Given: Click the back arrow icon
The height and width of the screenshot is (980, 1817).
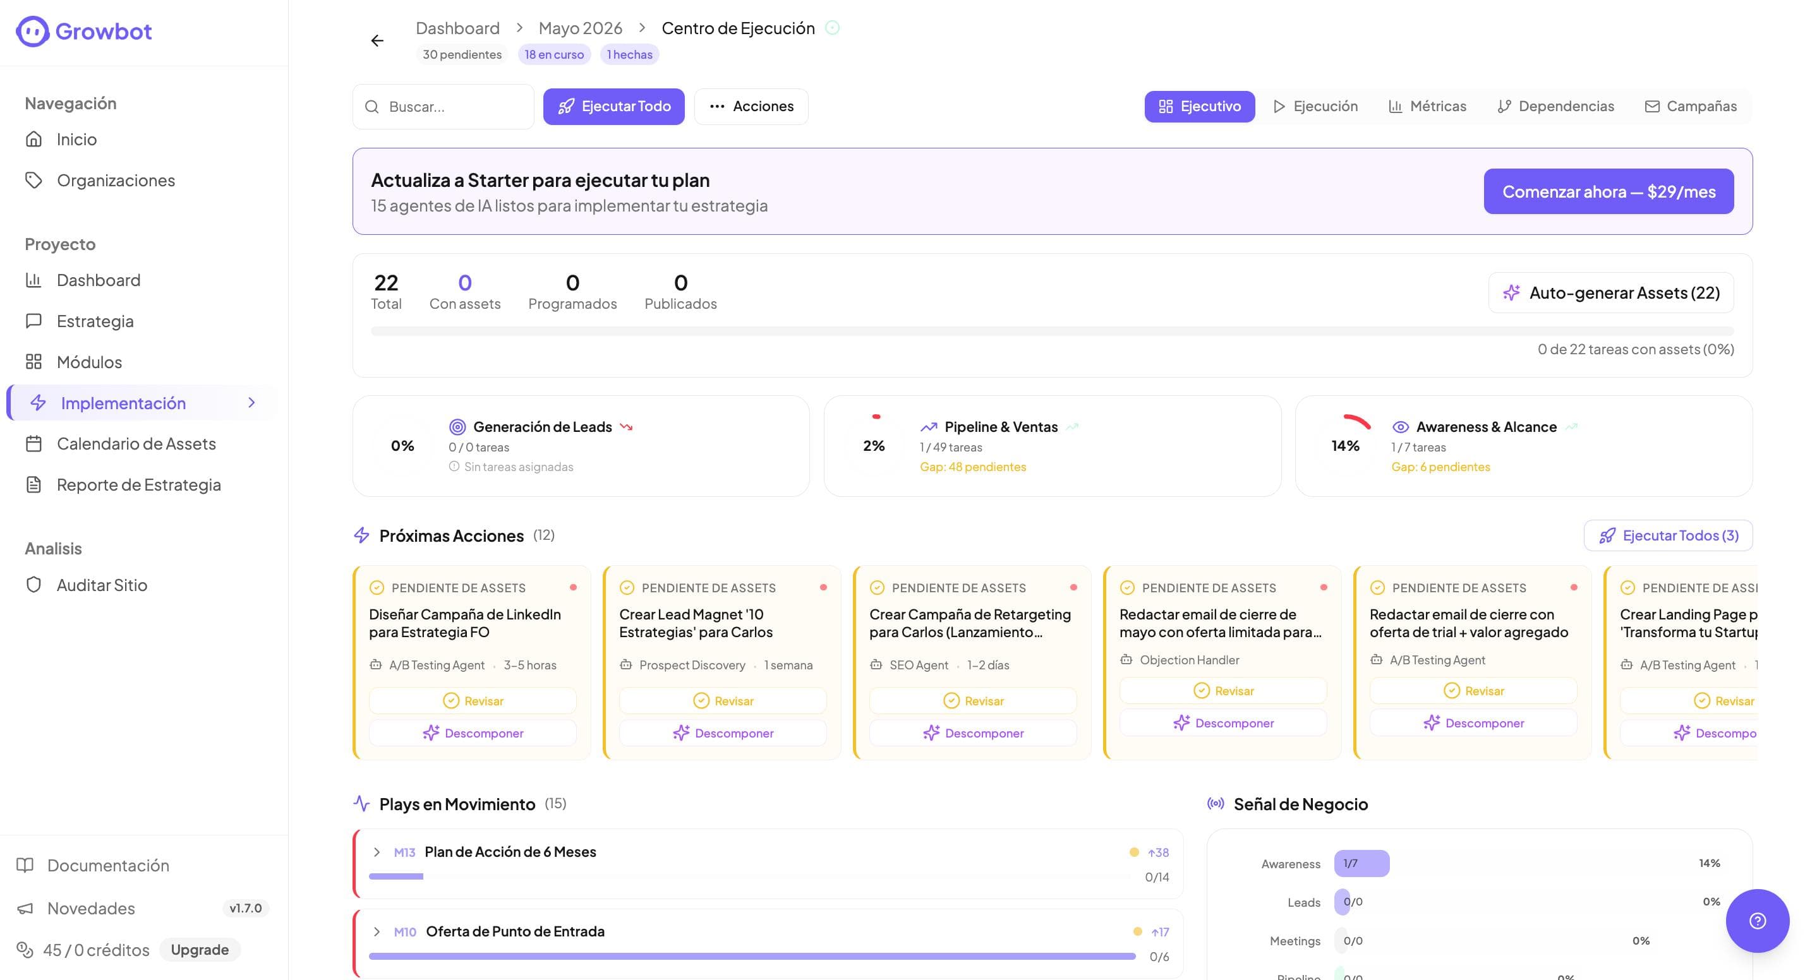Looking at the screenshot, I should pos(377,41).
